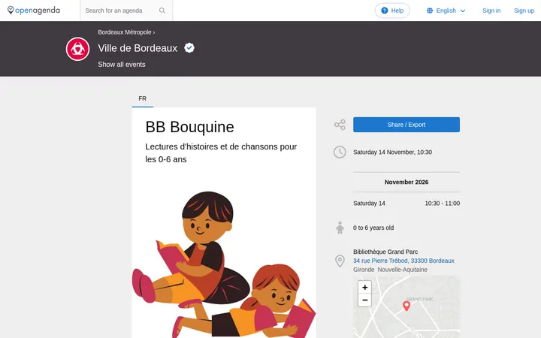Click the BB Bouquine event title
Screen dimensions: 541x338
click(x=189, y=127)
